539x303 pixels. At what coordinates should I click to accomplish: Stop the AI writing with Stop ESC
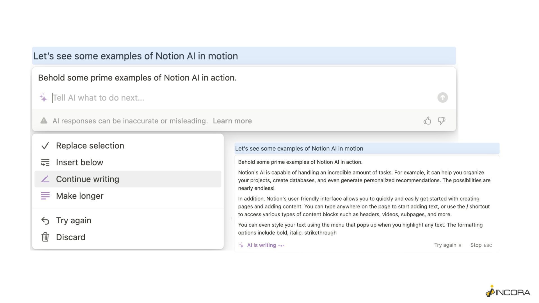[x=481, y=245]
